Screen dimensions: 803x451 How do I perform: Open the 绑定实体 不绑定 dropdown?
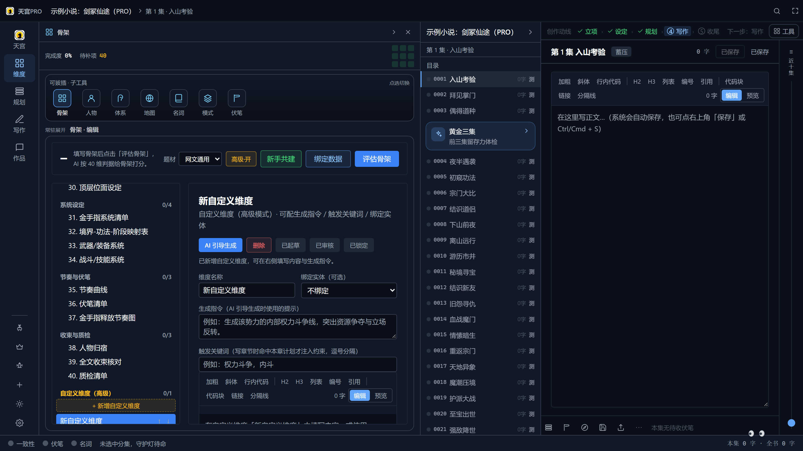(349, 290)
